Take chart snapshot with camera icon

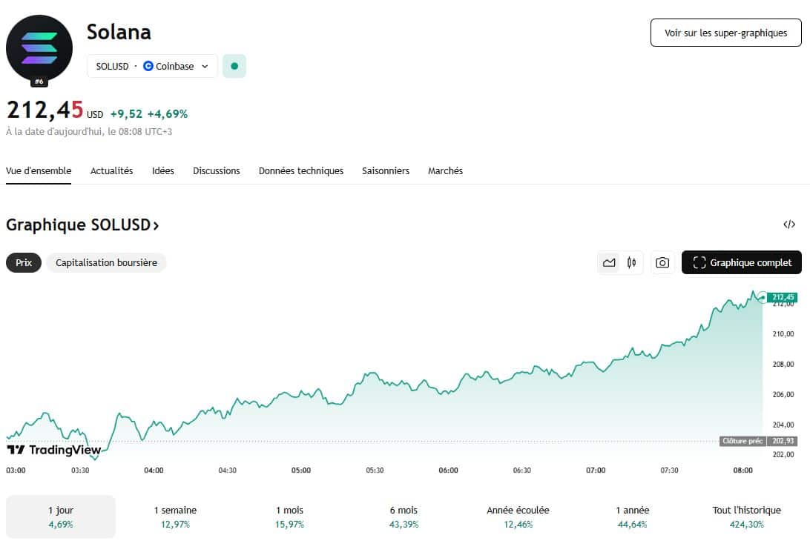coord(662,263)
